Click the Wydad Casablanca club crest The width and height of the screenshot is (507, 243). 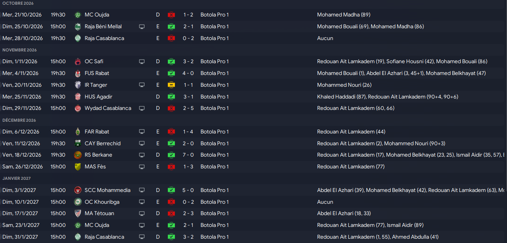coord(78,108)
